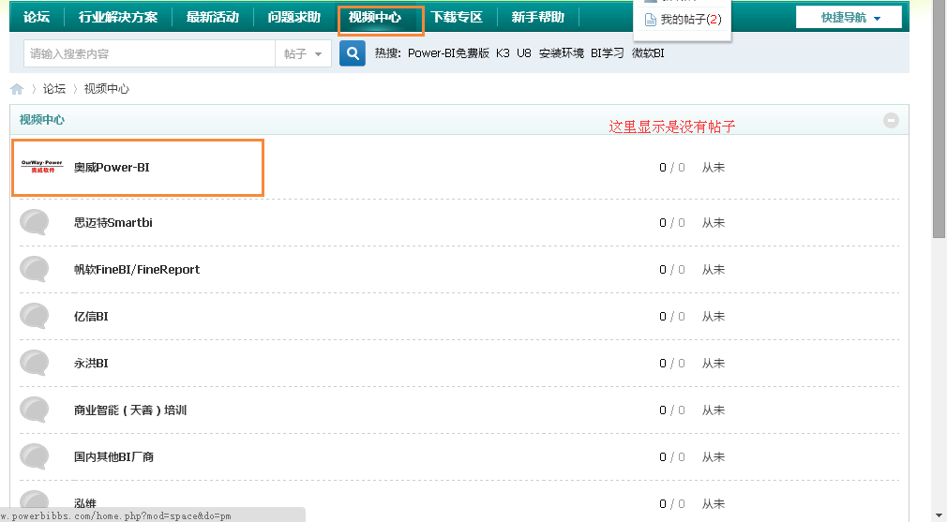Click the speech bubble icon beside 帆软FineBI/FineReport
This screenshot has width=947, height=522.
coord(35,269)
